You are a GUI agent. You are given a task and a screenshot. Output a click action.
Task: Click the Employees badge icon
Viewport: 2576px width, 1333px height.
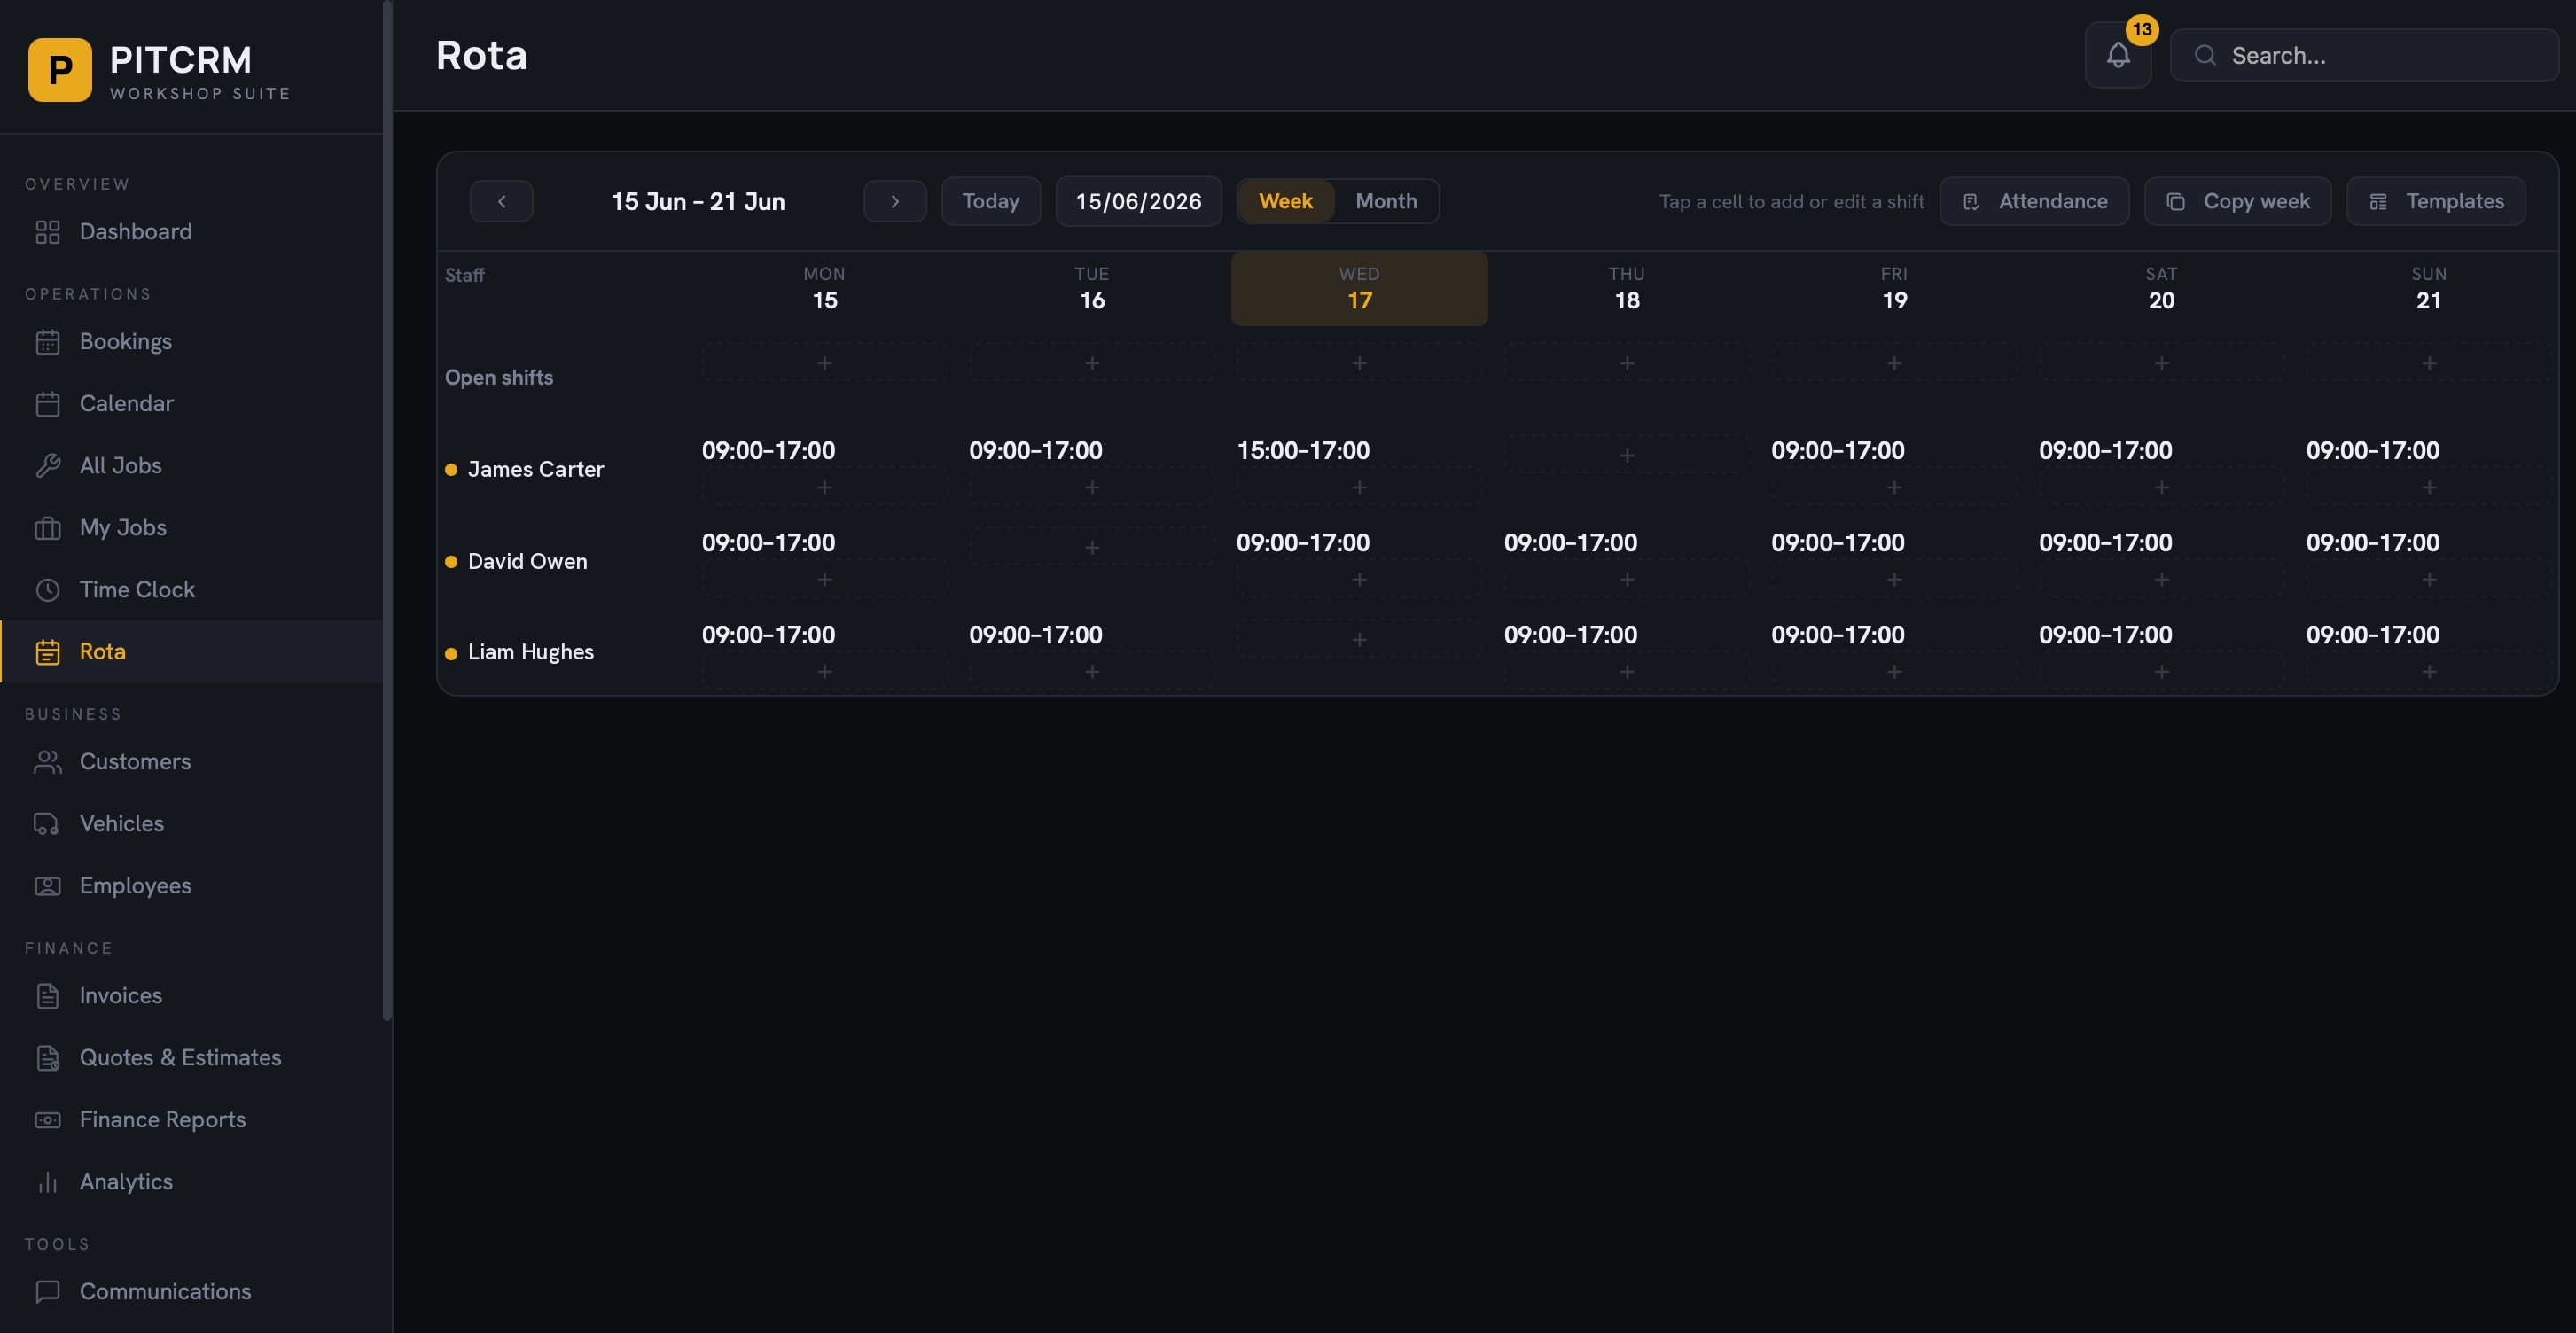(x=47, y=886)
